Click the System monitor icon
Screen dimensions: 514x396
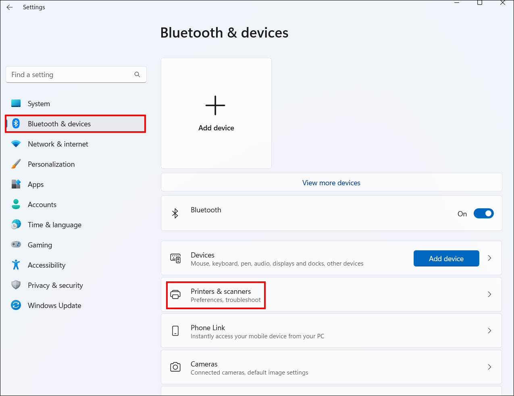click(16, 104)
